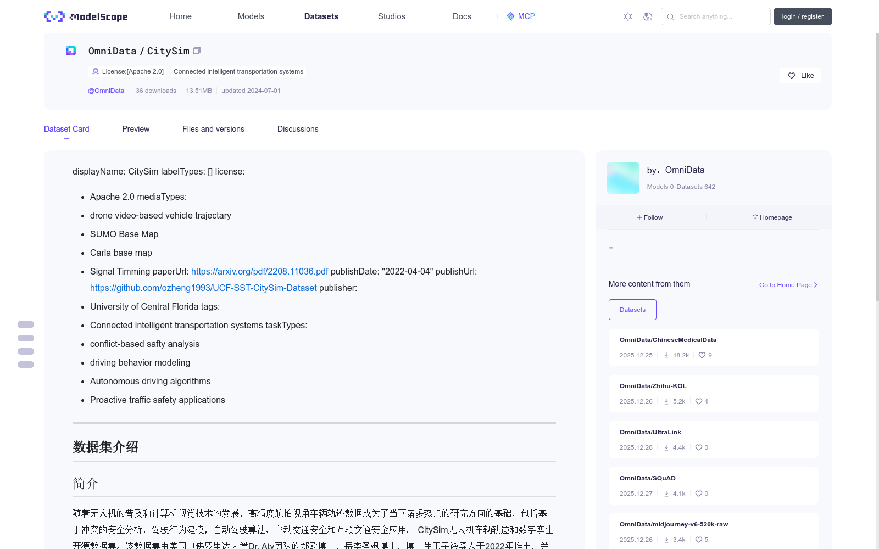Screen dimensions: 879x549
Task: Click the 'updated 2024-07-01' text
Action: (251, 91)
